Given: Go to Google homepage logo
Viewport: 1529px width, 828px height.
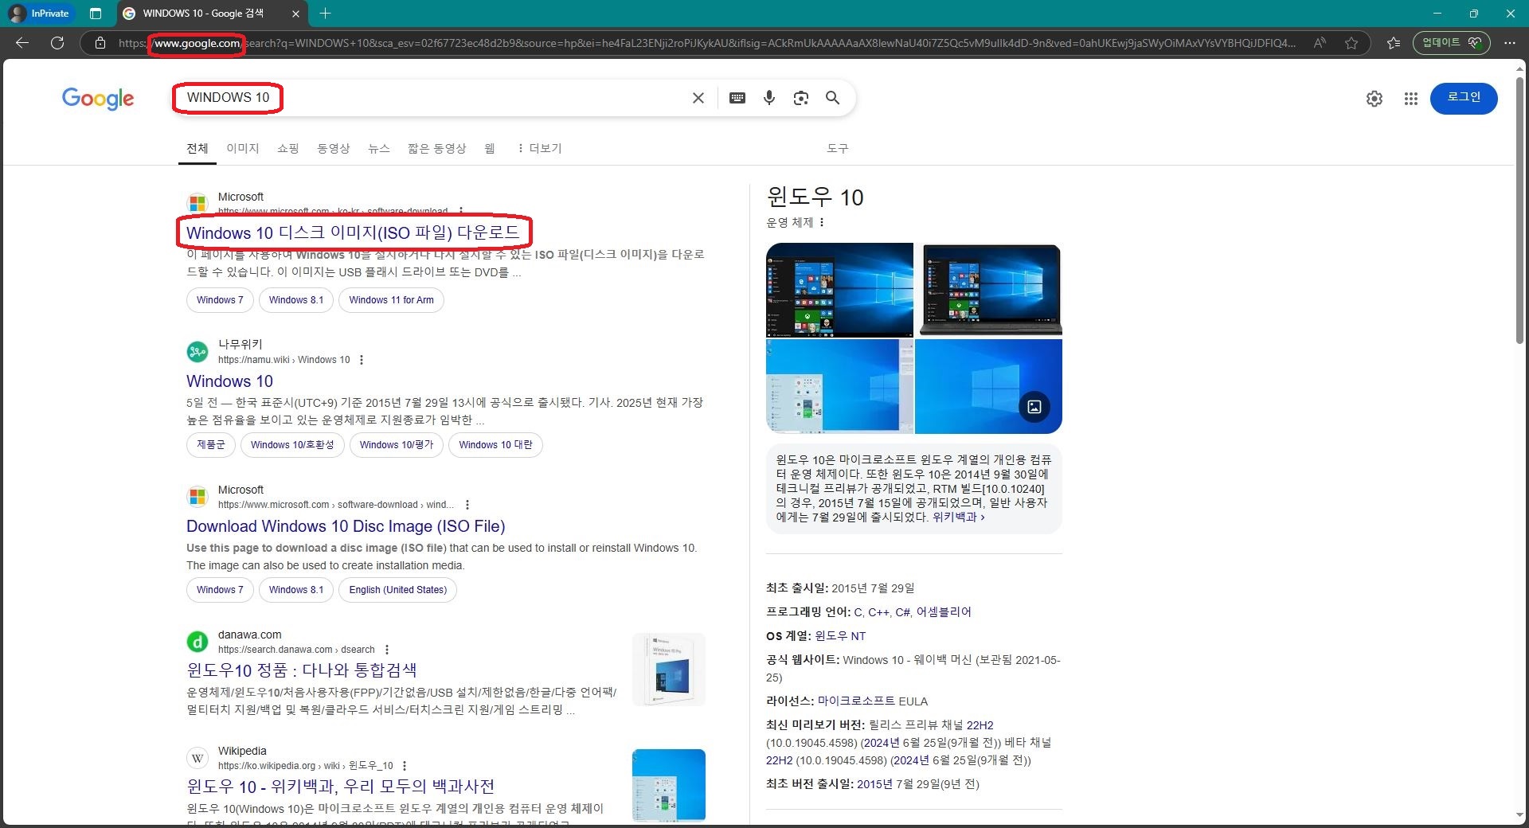Looking at the screenshot, I should click(98, 99).
